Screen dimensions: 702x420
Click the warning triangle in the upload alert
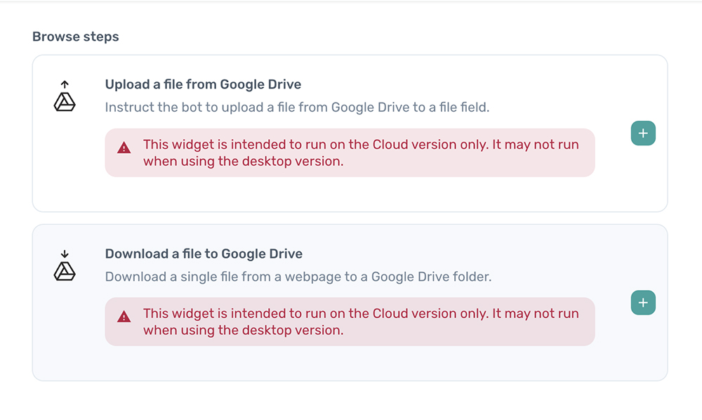[124, 148]
